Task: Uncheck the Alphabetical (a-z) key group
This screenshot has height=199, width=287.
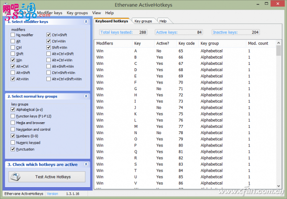Action: click(x=12, y=110)
